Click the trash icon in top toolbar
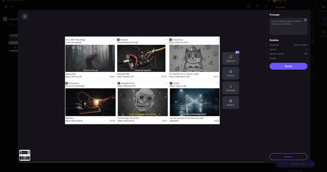The image size is (327, 172). (266, 6)
